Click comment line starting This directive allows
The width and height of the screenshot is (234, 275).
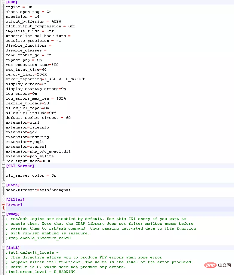pyautogui.click(x=84, y=258)
